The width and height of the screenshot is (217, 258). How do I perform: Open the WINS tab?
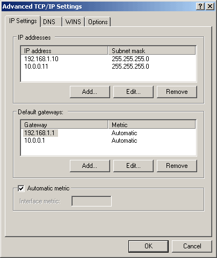(73, 22)
